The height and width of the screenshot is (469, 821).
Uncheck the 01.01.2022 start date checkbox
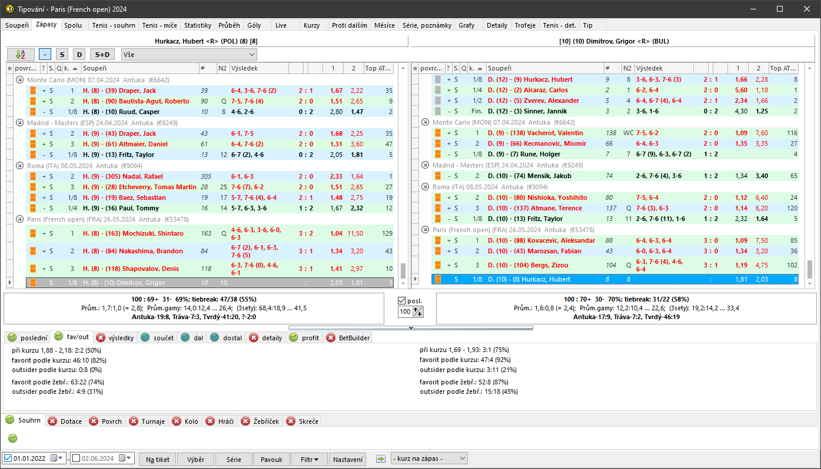(x=8, y=458)
